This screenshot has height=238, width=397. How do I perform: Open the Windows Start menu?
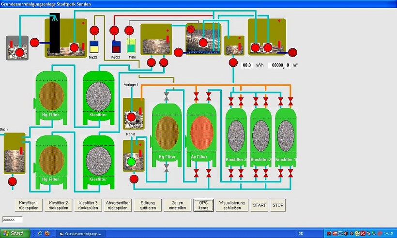click(x=15, y=233)
